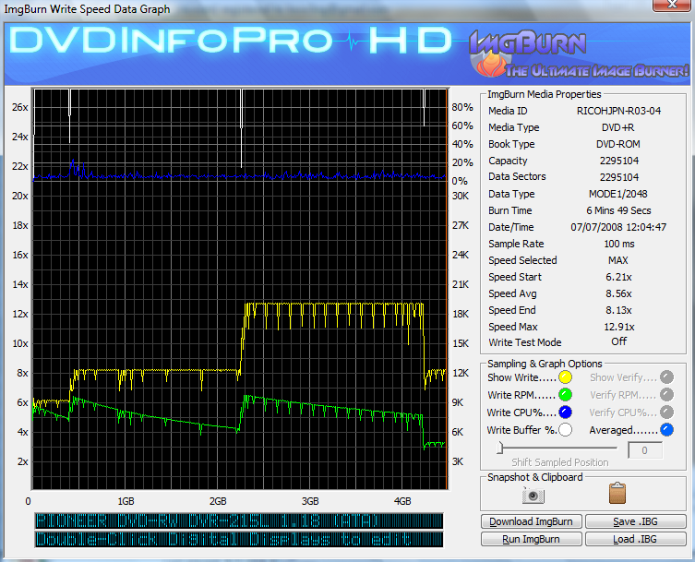Click the Speed Avg value 8.56x
695x562 pixels.
click(x=618, y=293)
